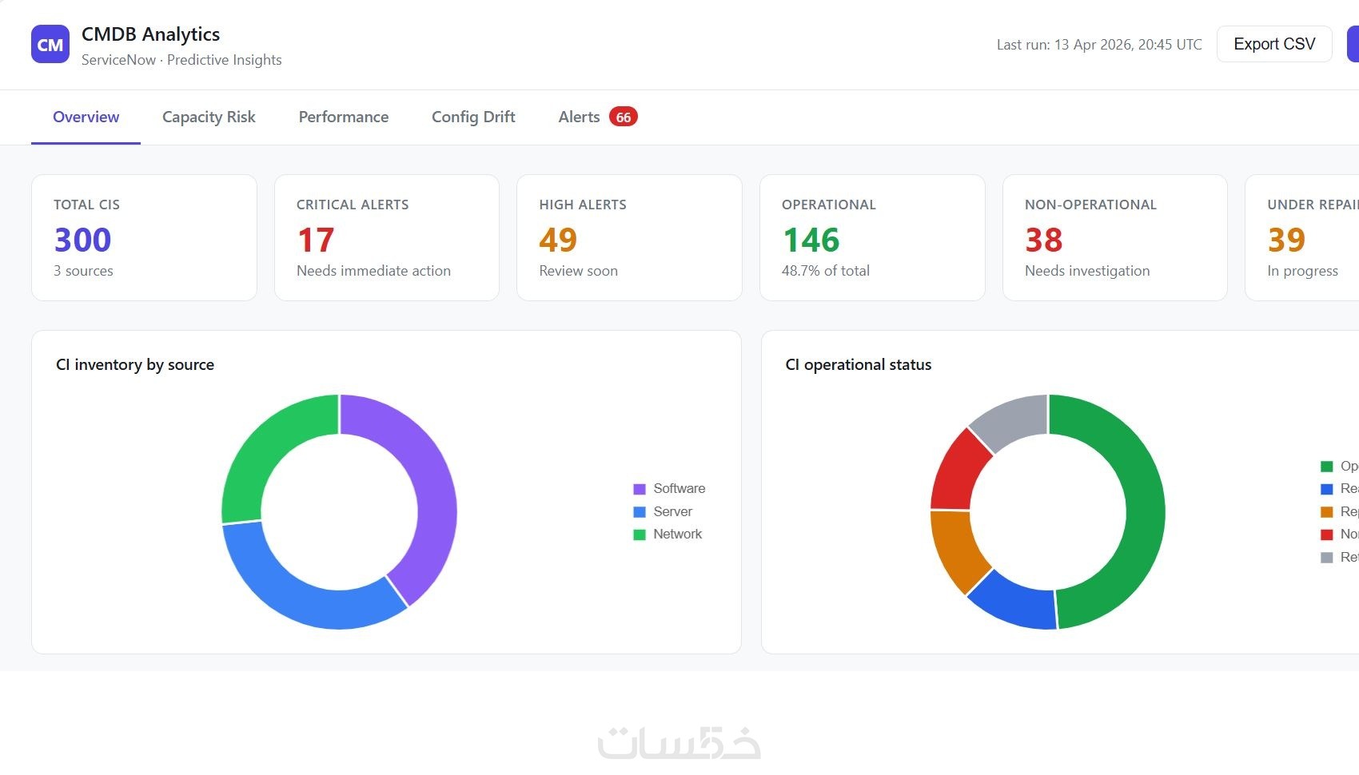The width and height of the screenshot is (1359, 775).
Task: Switch to the Overview tab
Action: pos(86,117)
